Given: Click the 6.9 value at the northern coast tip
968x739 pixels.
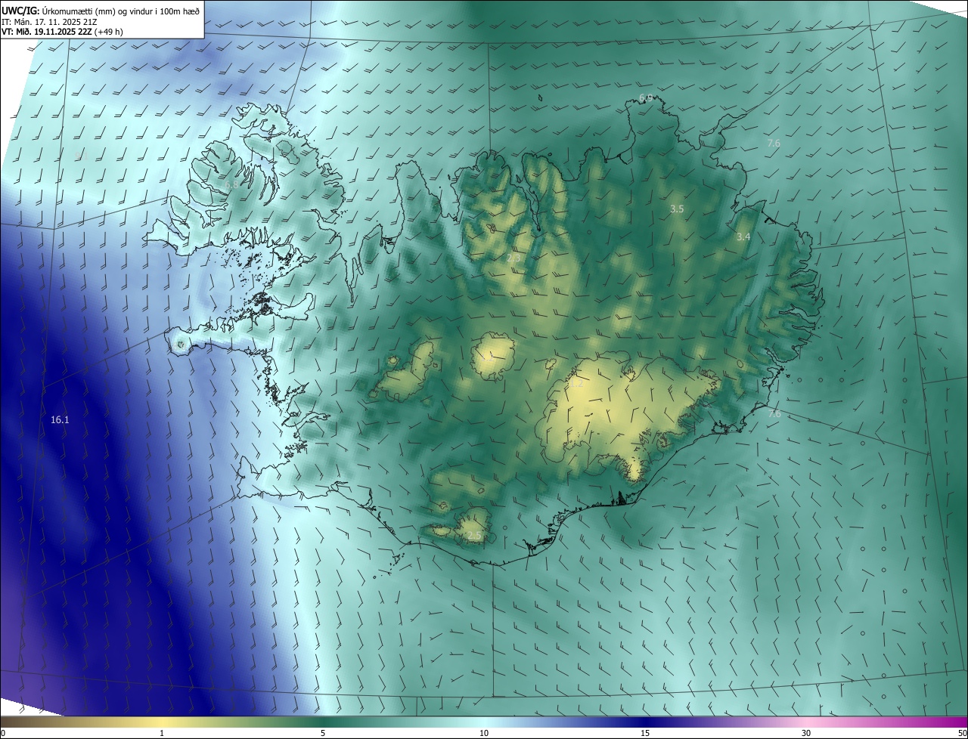Looking at the screenshot, I should [x=646, y=98].
